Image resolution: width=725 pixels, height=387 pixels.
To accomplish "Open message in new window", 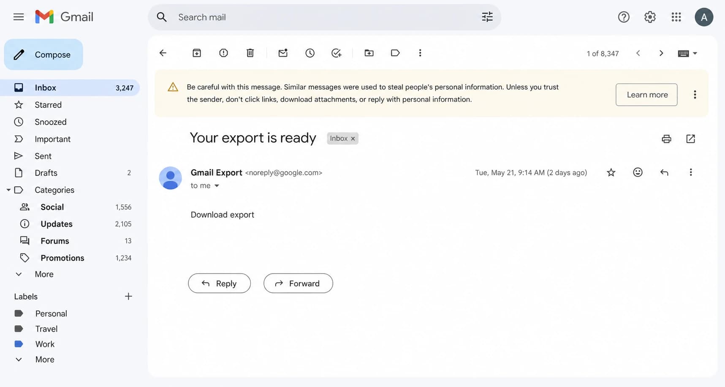I will [690, 139].
